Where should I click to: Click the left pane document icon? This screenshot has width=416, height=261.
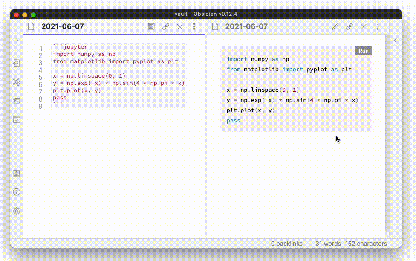point(31,26)
